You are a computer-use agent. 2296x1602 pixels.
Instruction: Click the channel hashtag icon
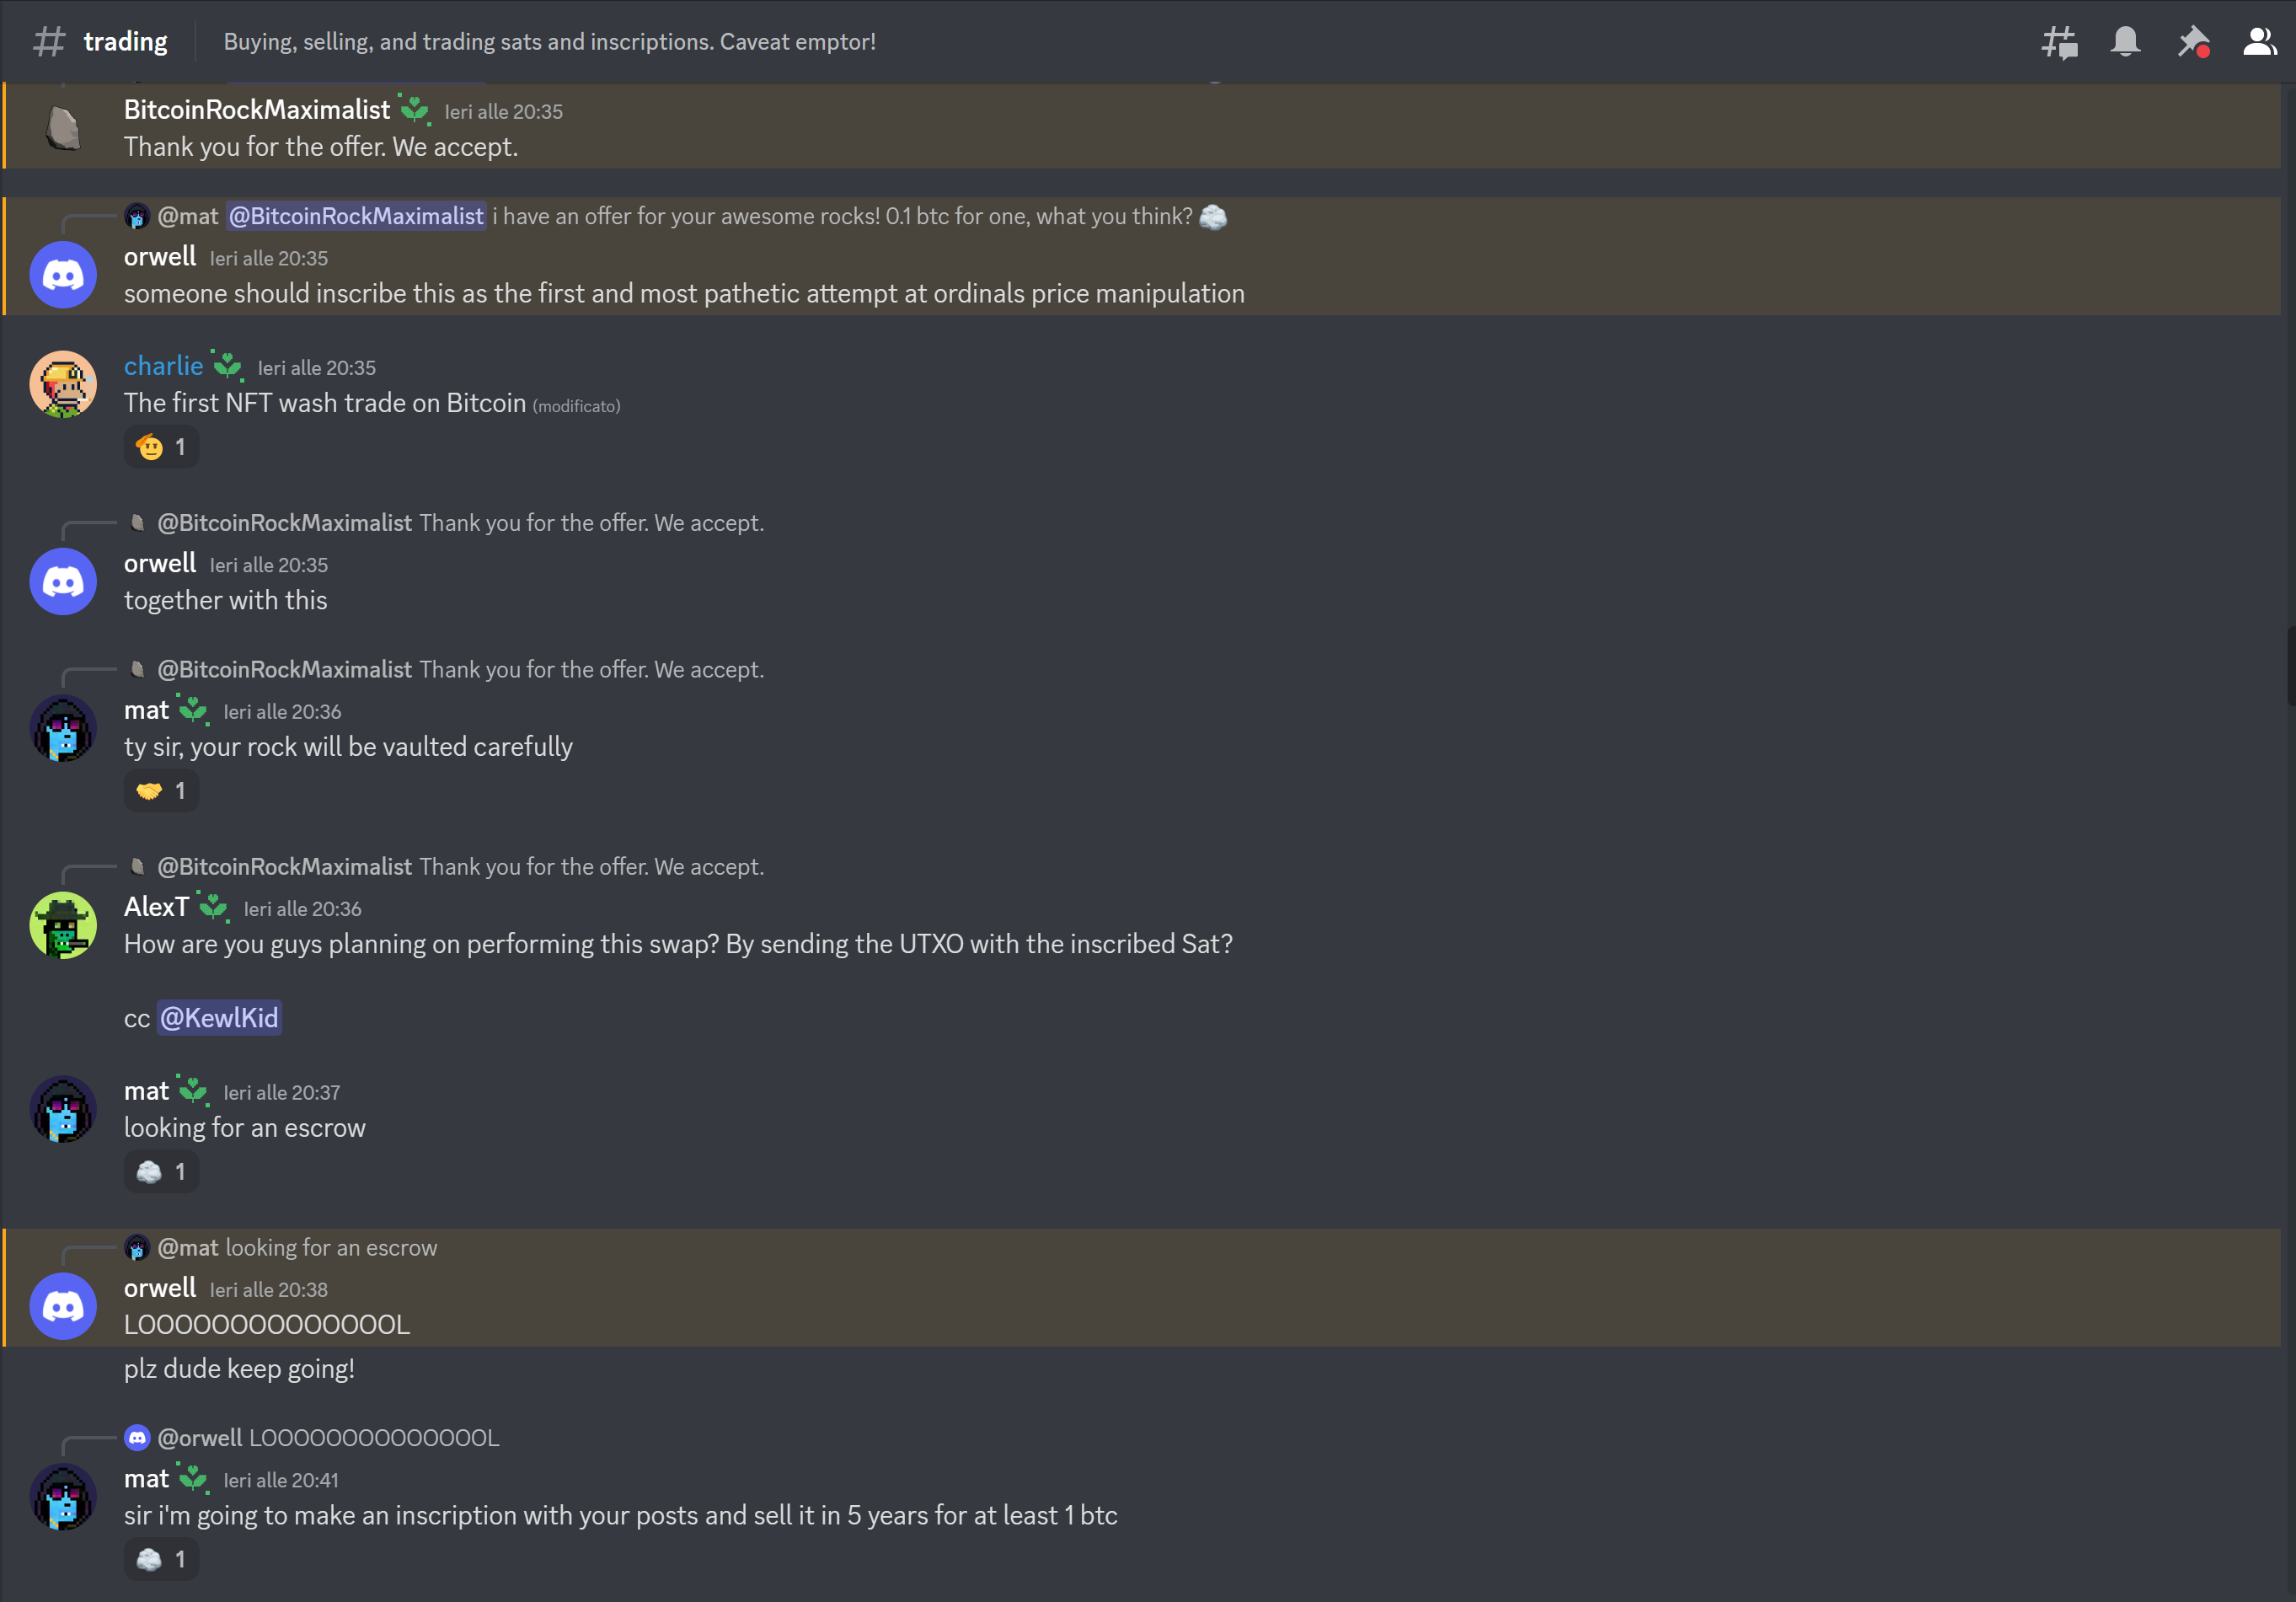49,42
